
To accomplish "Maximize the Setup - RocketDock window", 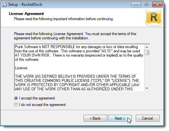I will [x=146, y=5].
